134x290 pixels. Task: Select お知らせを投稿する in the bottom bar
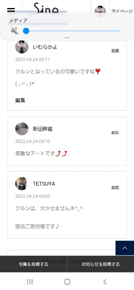pos(101,264)
